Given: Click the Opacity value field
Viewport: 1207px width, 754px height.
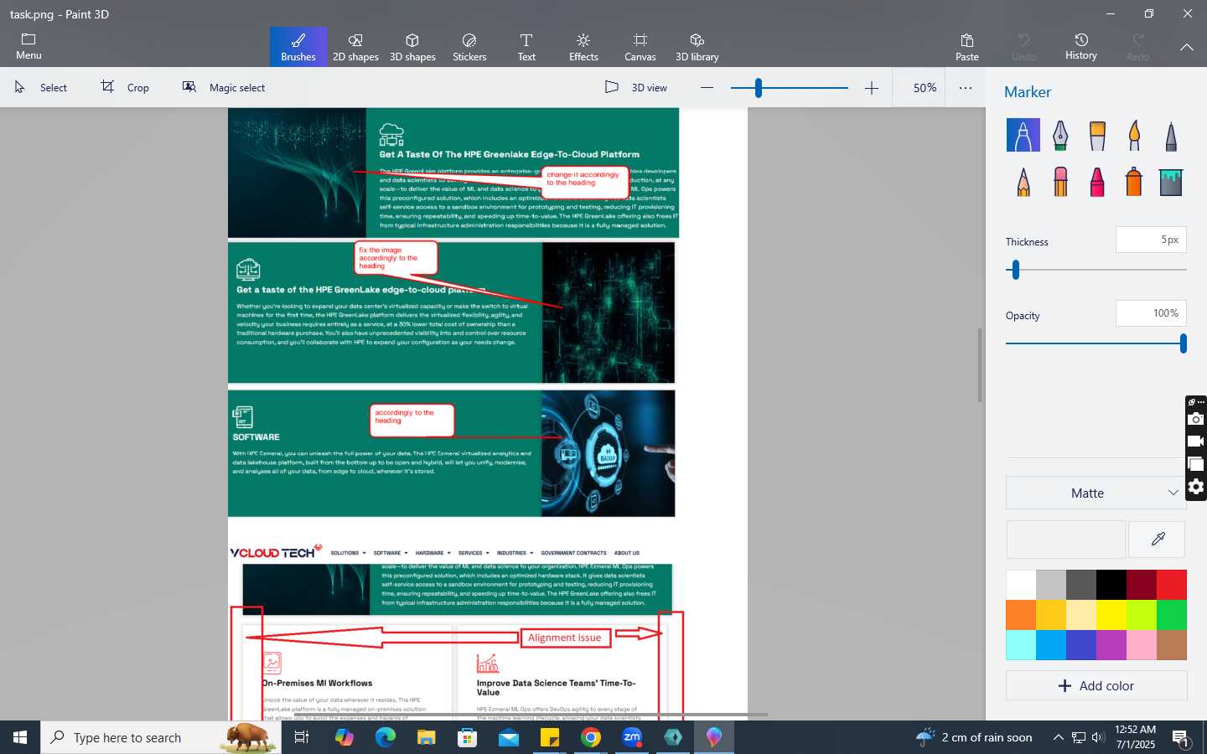Looking at the screenshot, I should 1151,313.
